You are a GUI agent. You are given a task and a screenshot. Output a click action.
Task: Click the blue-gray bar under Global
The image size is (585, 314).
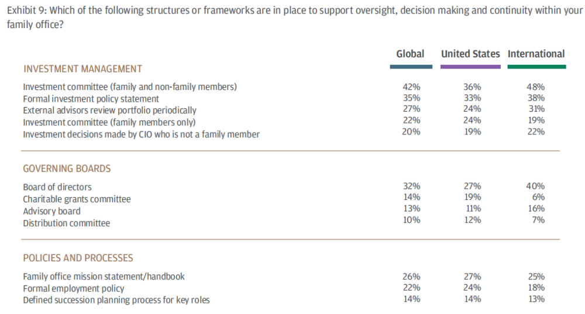(411, 67)
